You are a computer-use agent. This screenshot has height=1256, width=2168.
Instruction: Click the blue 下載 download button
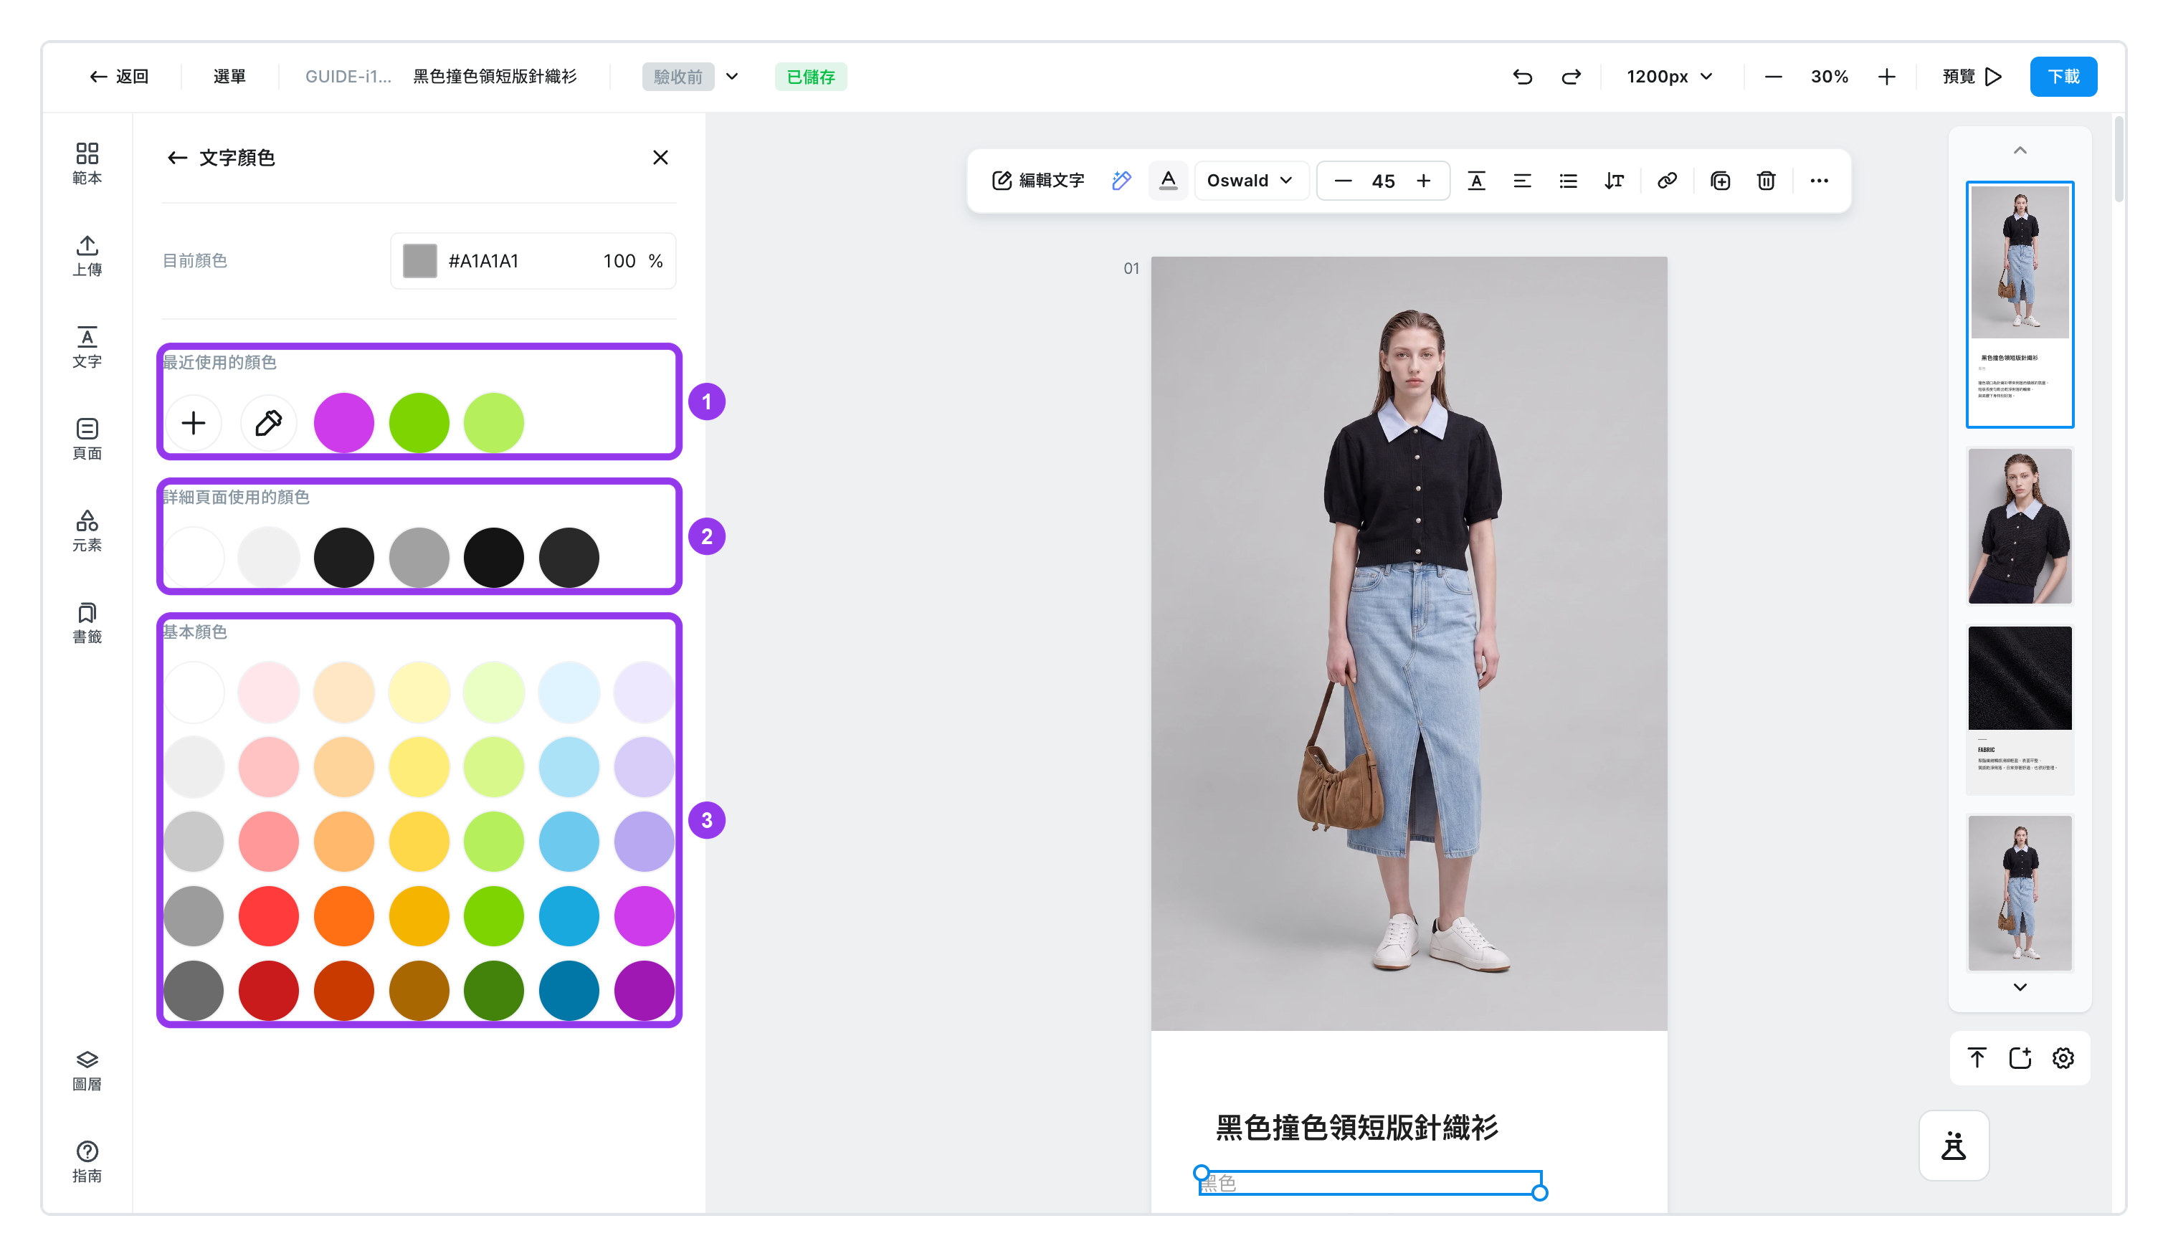pyautogui.click(x=2062, y=77)
